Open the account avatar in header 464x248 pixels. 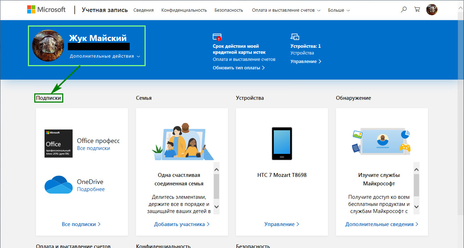pyautogui.click(x=432, y=10)
